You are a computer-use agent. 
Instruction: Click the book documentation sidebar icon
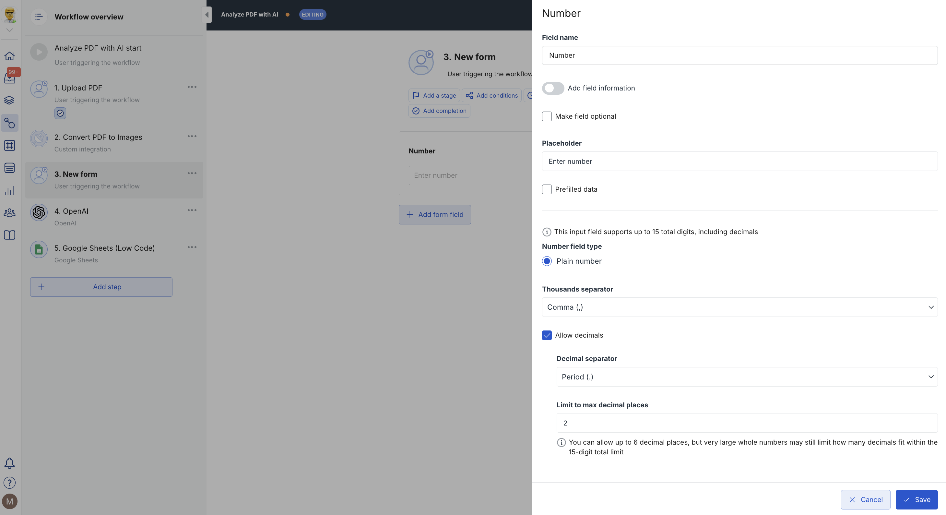(9, 235)
